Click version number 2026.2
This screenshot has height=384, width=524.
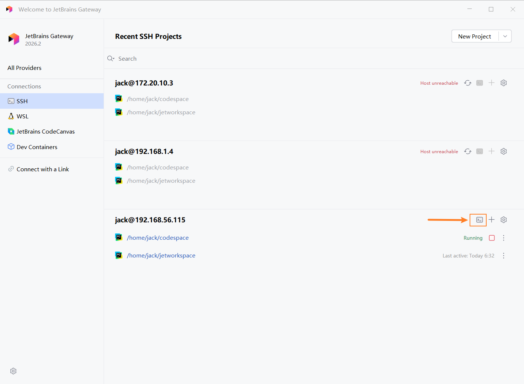pos(33,44)
